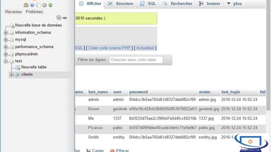Open the clients table

point(27,74)
